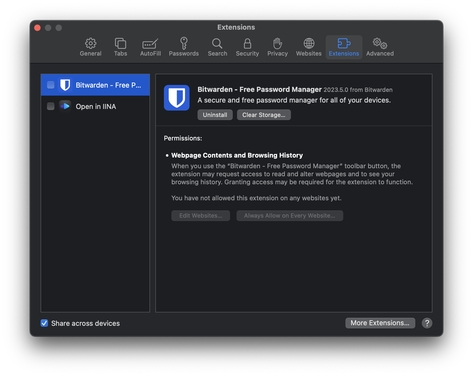Open the AutoFill preferences pane
Screen dimensions: 473x376
pyautogui.click(x=150, y=44)
